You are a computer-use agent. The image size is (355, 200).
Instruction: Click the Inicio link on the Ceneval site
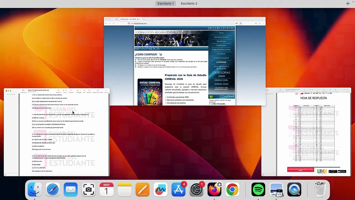tap(221, 33)
